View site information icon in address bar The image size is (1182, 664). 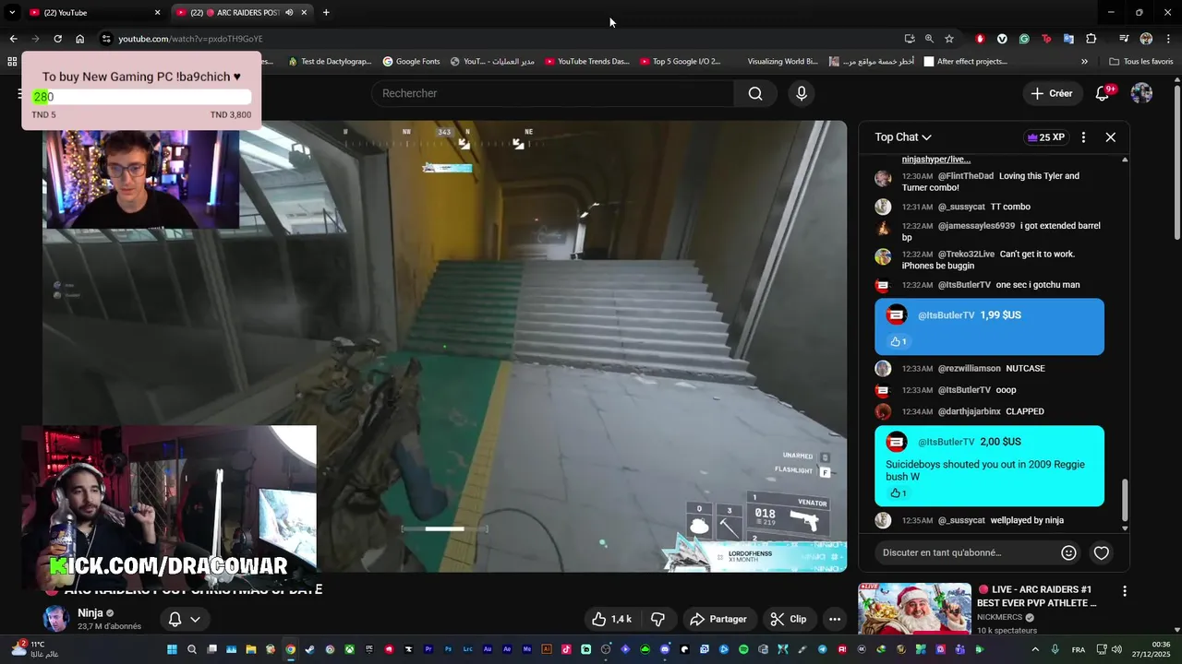[106, 39]
